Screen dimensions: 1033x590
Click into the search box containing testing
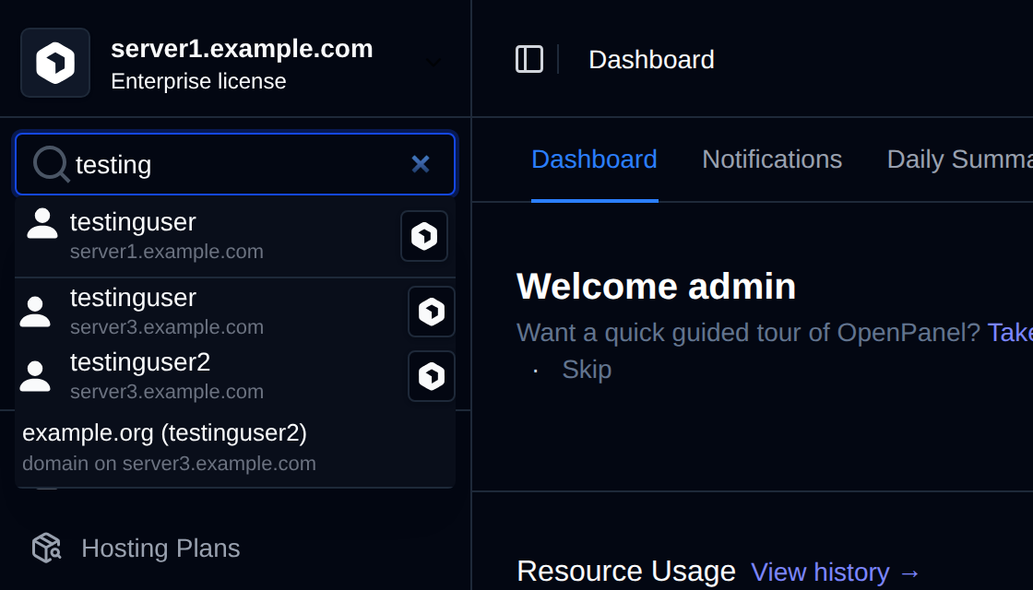[235, 164]
